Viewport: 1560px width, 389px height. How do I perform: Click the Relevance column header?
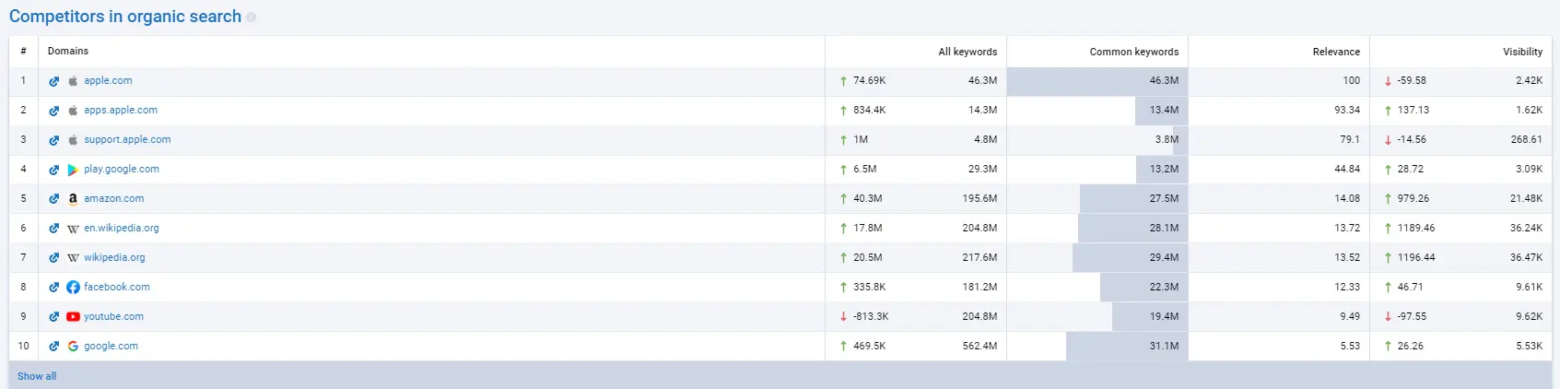(x=1335, y=52)
